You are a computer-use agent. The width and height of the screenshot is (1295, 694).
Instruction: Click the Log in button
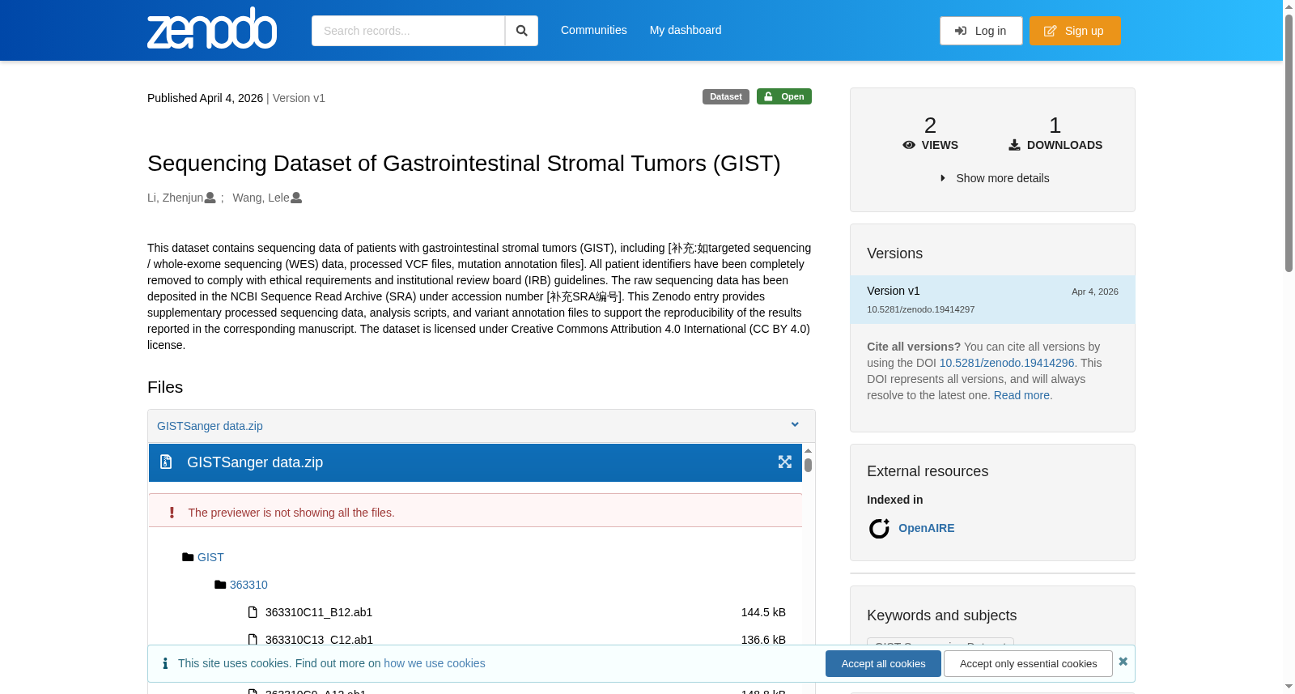pyautogui.click(x=981, y=31)
